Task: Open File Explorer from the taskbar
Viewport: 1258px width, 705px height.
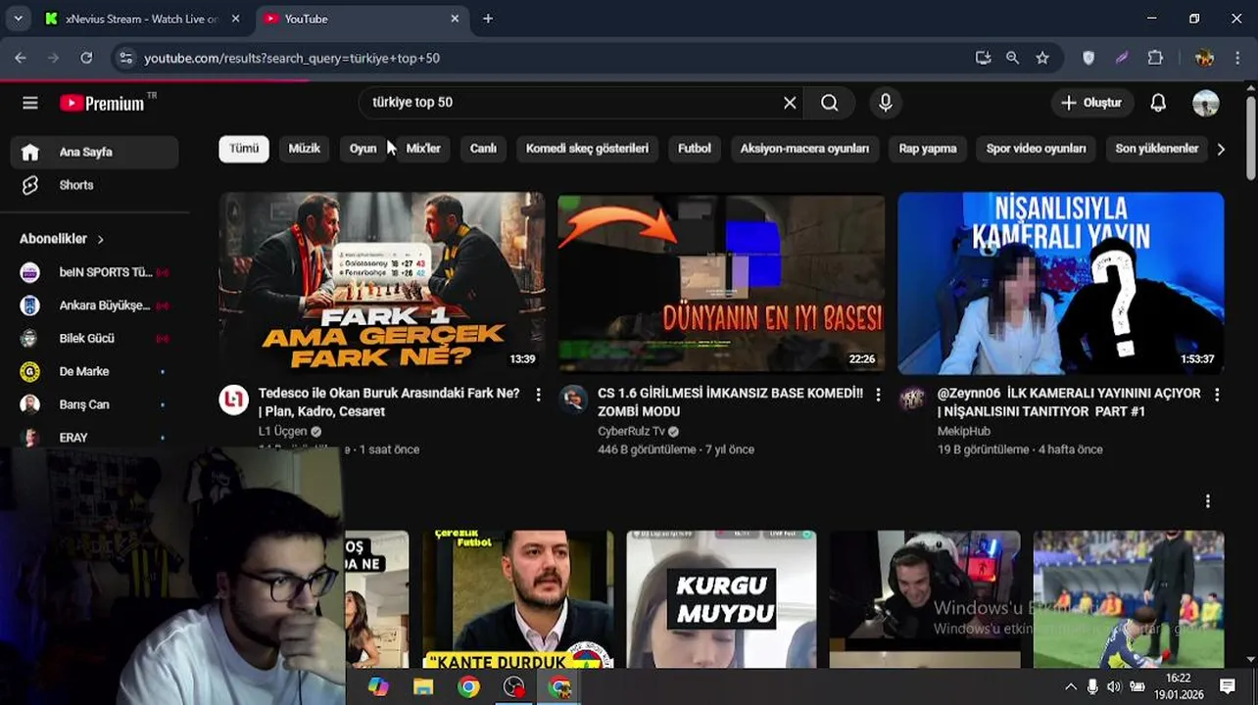Action: [x=423, y=687]
